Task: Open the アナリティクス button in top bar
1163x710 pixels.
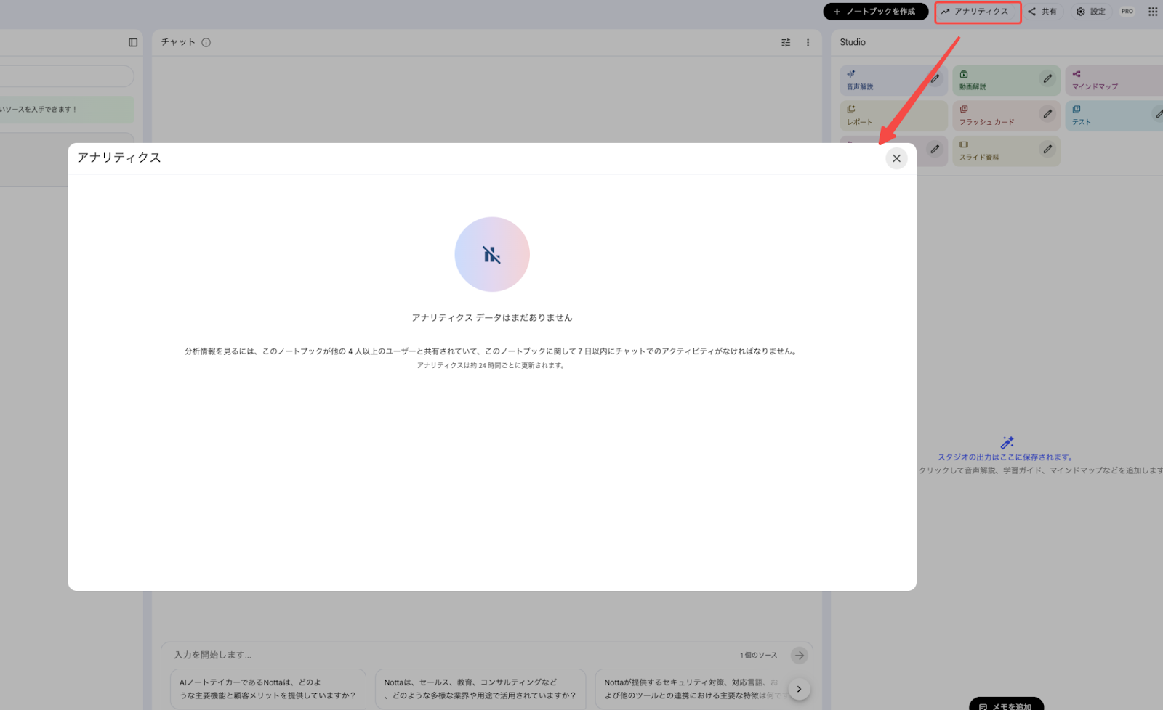Action: (x=976, y=12)
